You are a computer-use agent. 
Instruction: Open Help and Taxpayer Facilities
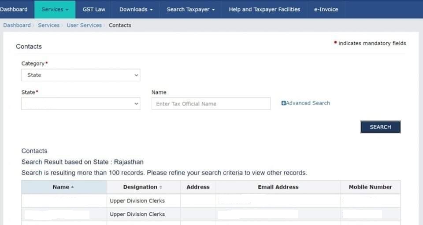[x=264, y=9]
